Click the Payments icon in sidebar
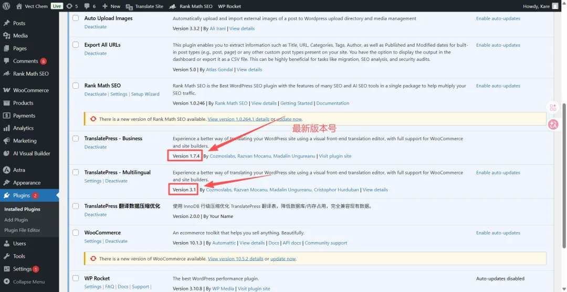 coord(6,116)
